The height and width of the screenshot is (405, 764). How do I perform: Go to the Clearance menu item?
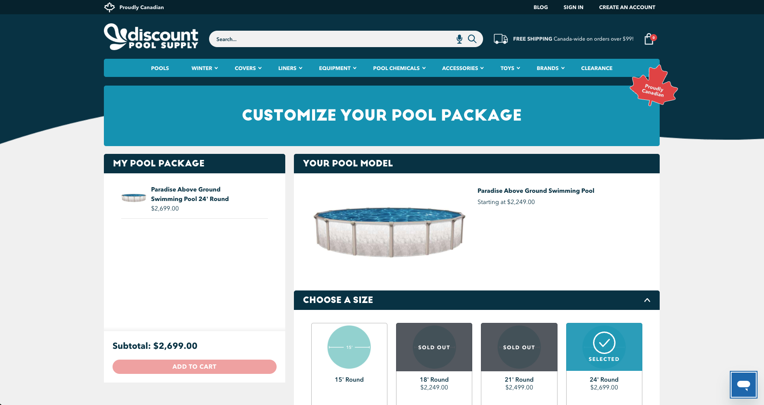[x=596, y=68]
